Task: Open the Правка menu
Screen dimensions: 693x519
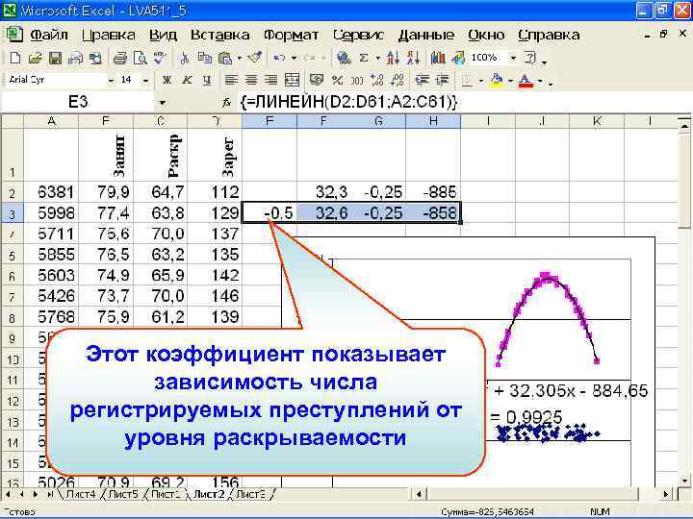Action: (x=108, y=35)
